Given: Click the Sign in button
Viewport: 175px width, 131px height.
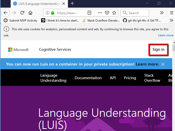Looking at the screenshot, I should 158,50.
